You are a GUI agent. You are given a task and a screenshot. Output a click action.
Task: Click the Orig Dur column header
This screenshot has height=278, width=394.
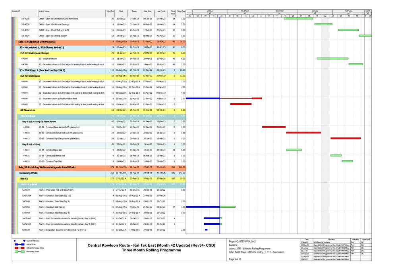pos(110,12)
